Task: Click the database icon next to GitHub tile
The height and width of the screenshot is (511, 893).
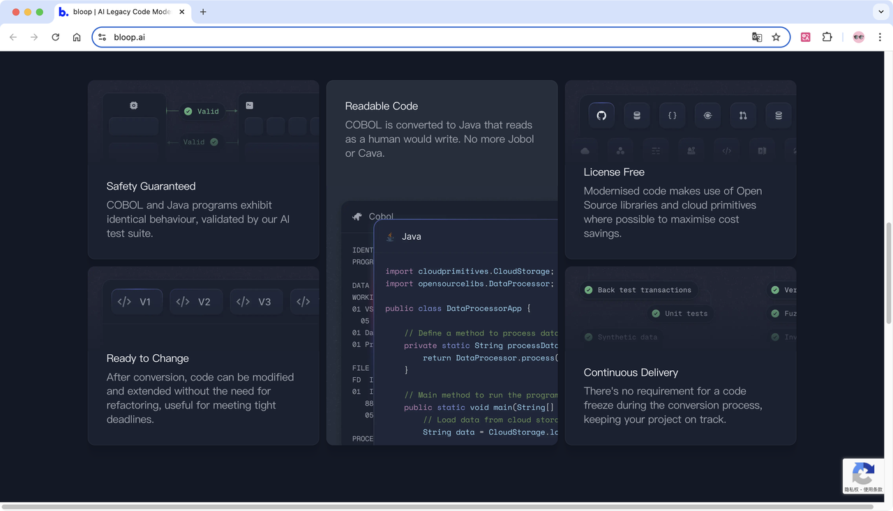Action: pos(637,116)
